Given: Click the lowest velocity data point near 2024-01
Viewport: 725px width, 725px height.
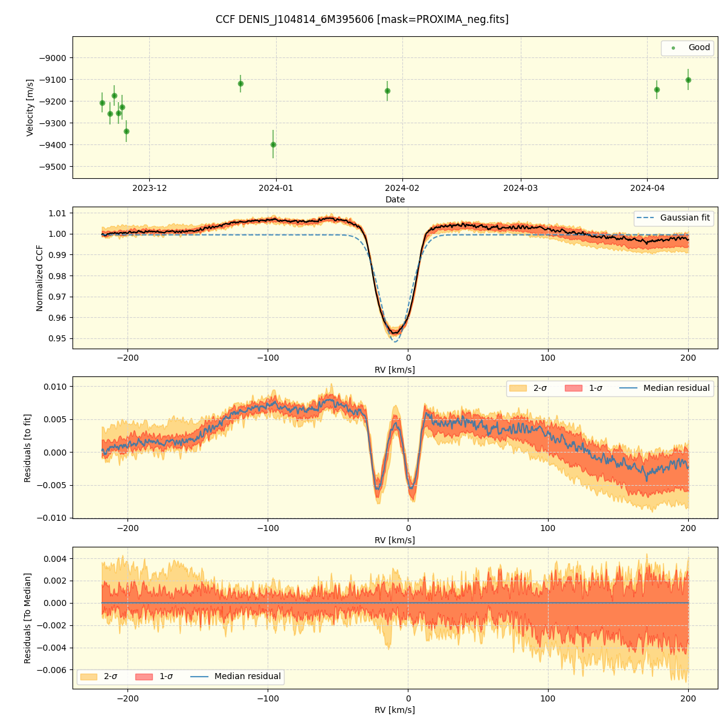Looking at the screenshot, I should pos(273,144).
